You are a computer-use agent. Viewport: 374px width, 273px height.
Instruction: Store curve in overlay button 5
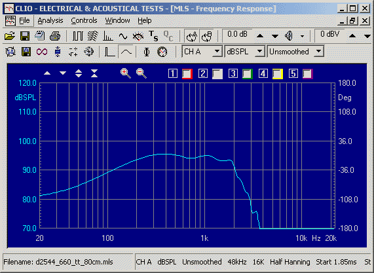tap(293, 73)
